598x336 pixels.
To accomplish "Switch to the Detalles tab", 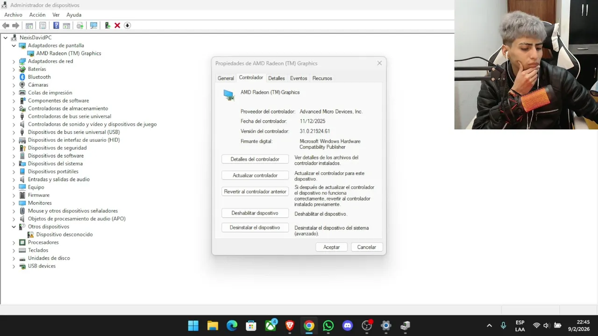I will (x=277, y=78).
